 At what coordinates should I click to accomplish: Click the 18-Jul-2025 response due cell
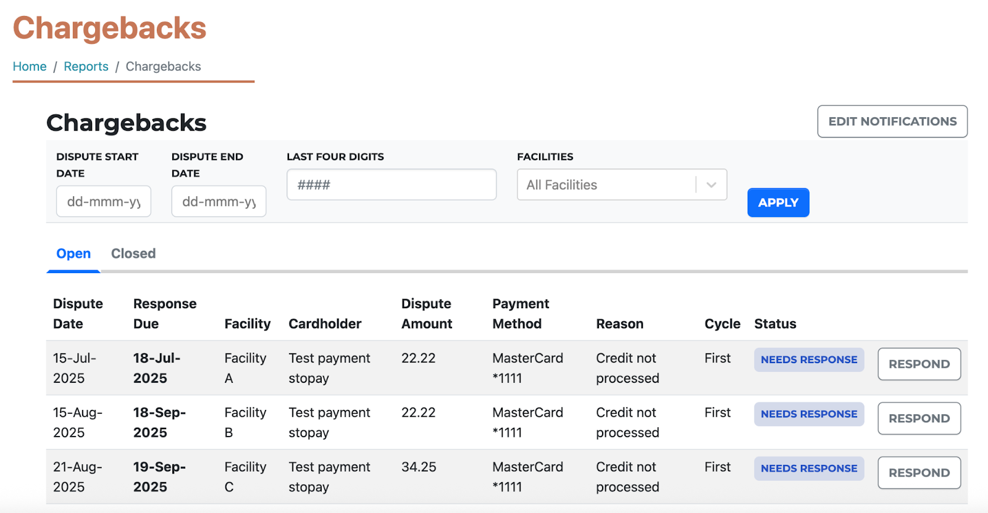157,368
